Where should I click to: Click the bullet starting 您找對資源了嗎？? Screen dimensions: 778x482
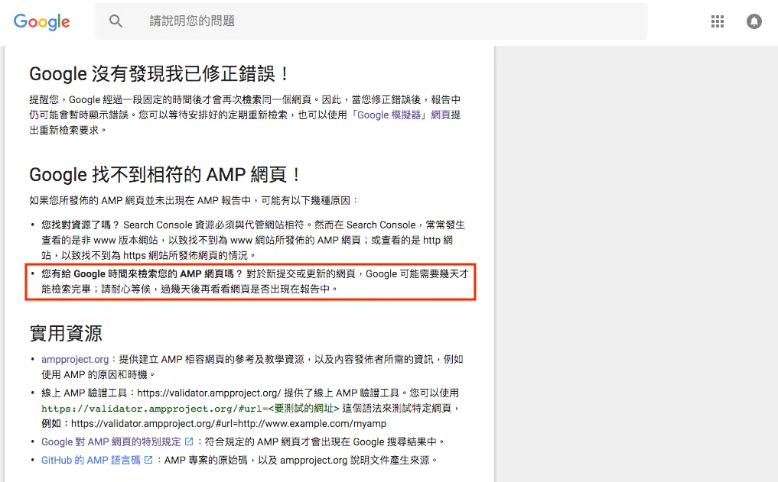click(253, 241)
